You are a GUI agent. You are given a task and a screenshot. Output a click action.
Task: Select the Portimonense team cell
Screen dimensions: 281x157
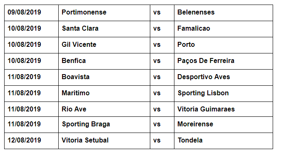coord(104,13)
